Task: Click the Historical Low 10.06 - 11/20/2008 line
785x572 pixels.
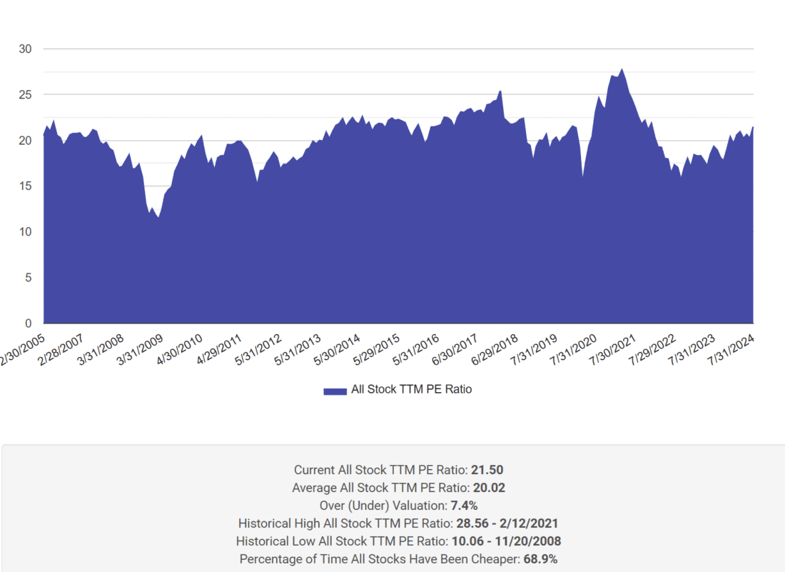Action: coord(392,541)
